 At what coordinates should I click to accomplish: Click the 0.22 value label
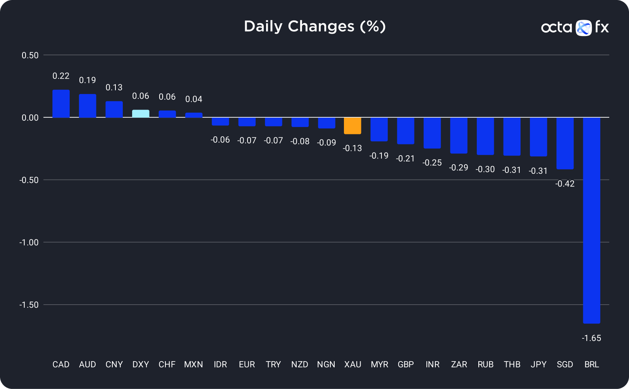point(61,76)
